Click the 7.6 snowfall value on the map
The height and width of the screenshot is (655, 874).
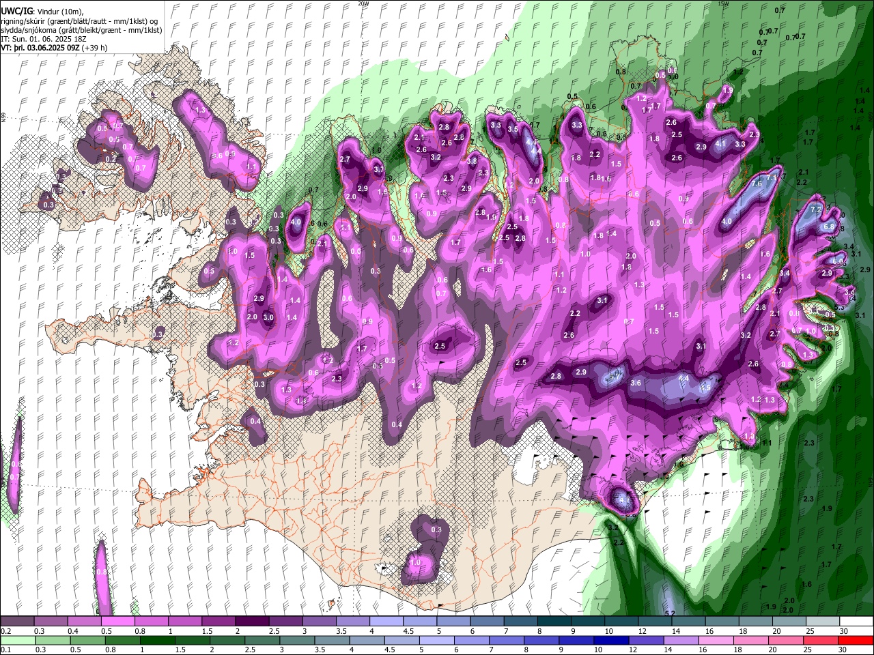pyautogui.click(x=756, y=184)
